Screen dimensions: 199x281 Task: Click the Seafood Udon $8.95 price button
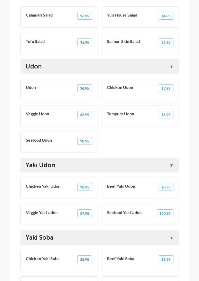(85, 141)
